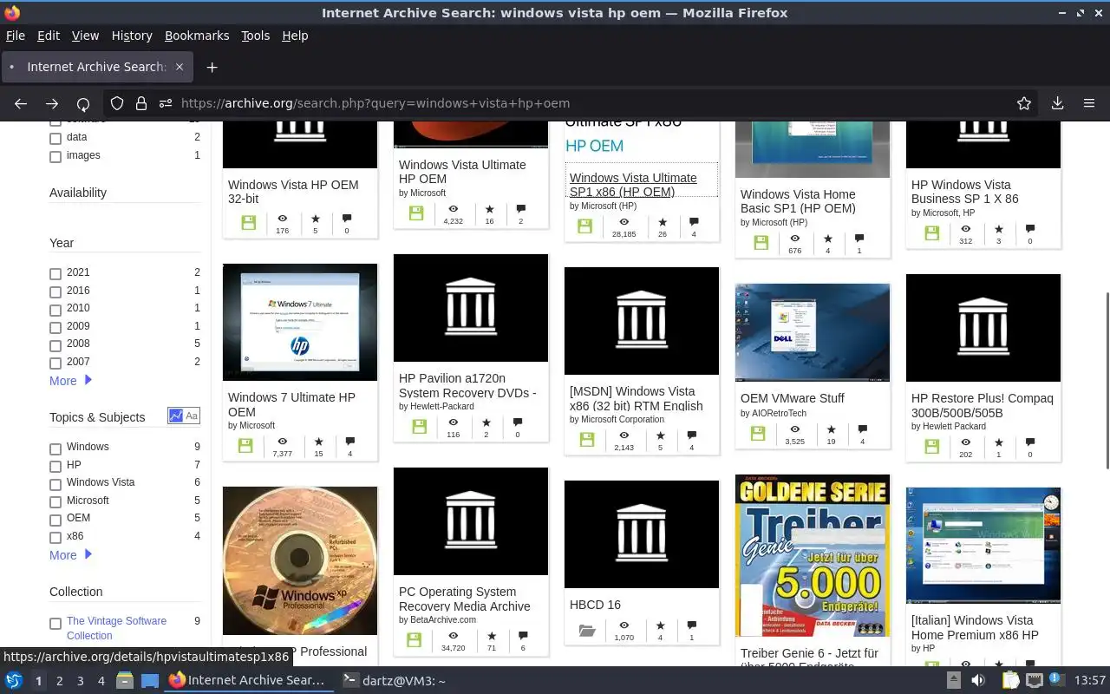Open the File menu
The image size is (1110, 694).
pos(15,36)
